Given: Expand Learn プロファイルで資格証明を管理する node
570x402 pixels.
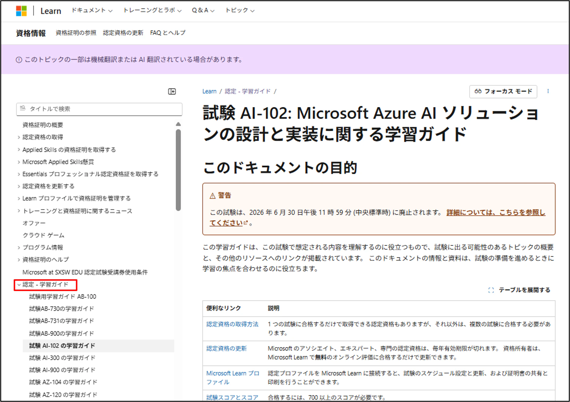Looking at the screenshot, I should pos(19,199).
